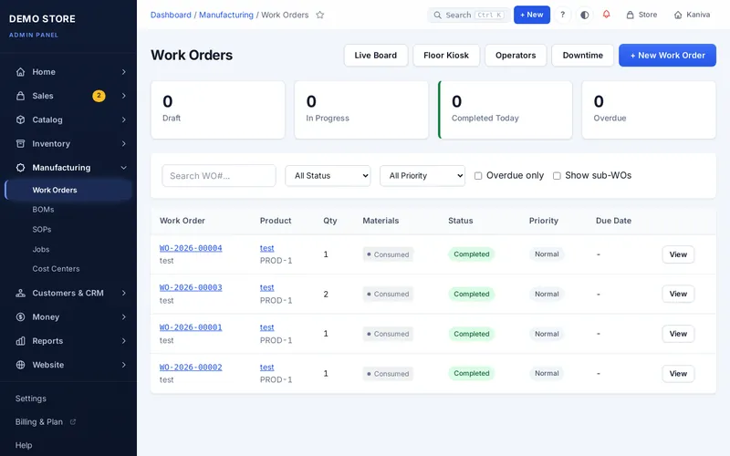View work order WO-2026-00003
Viewport: 730px width, 456px height.
tap(678, 294)
